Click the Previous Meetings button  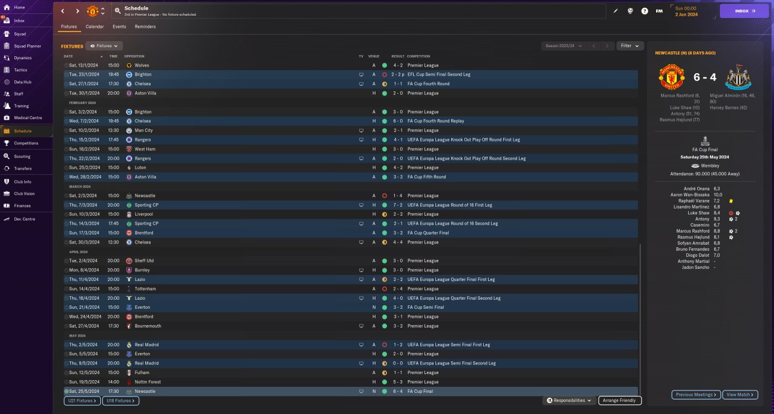(696, 395)
